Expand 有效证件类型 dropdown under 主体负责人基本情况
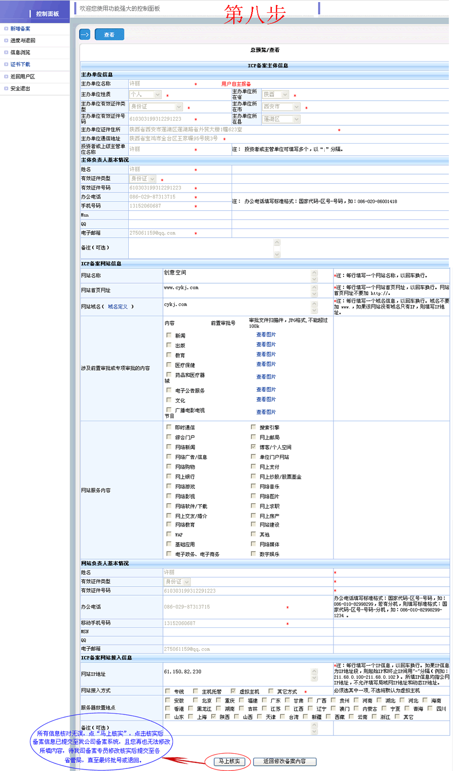 (143, 179)
